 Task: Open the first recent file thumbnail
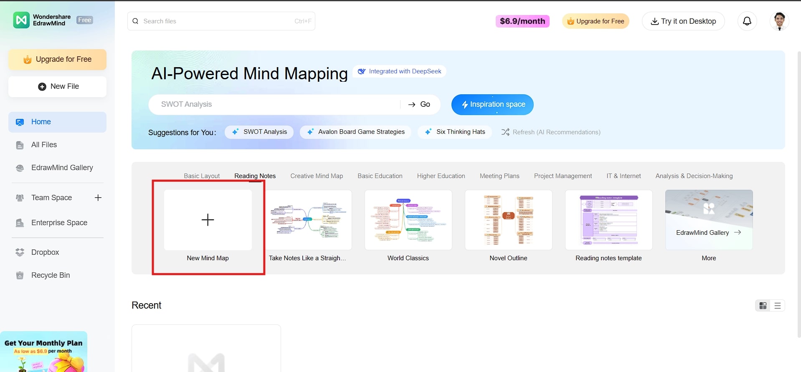coord(206,349)
